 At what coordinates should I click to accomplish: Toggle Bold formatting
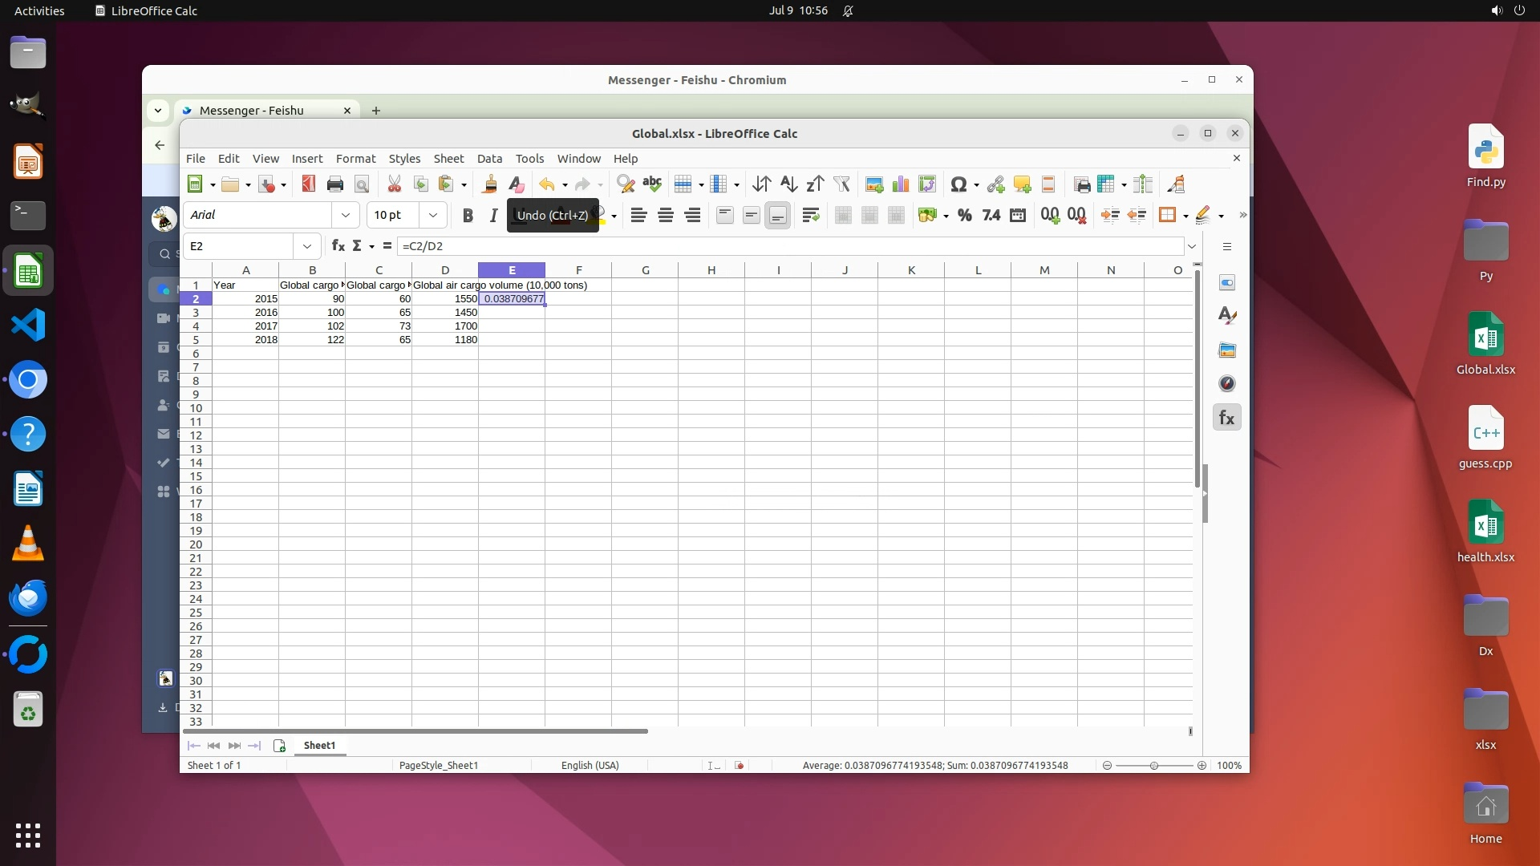point(468,215)
